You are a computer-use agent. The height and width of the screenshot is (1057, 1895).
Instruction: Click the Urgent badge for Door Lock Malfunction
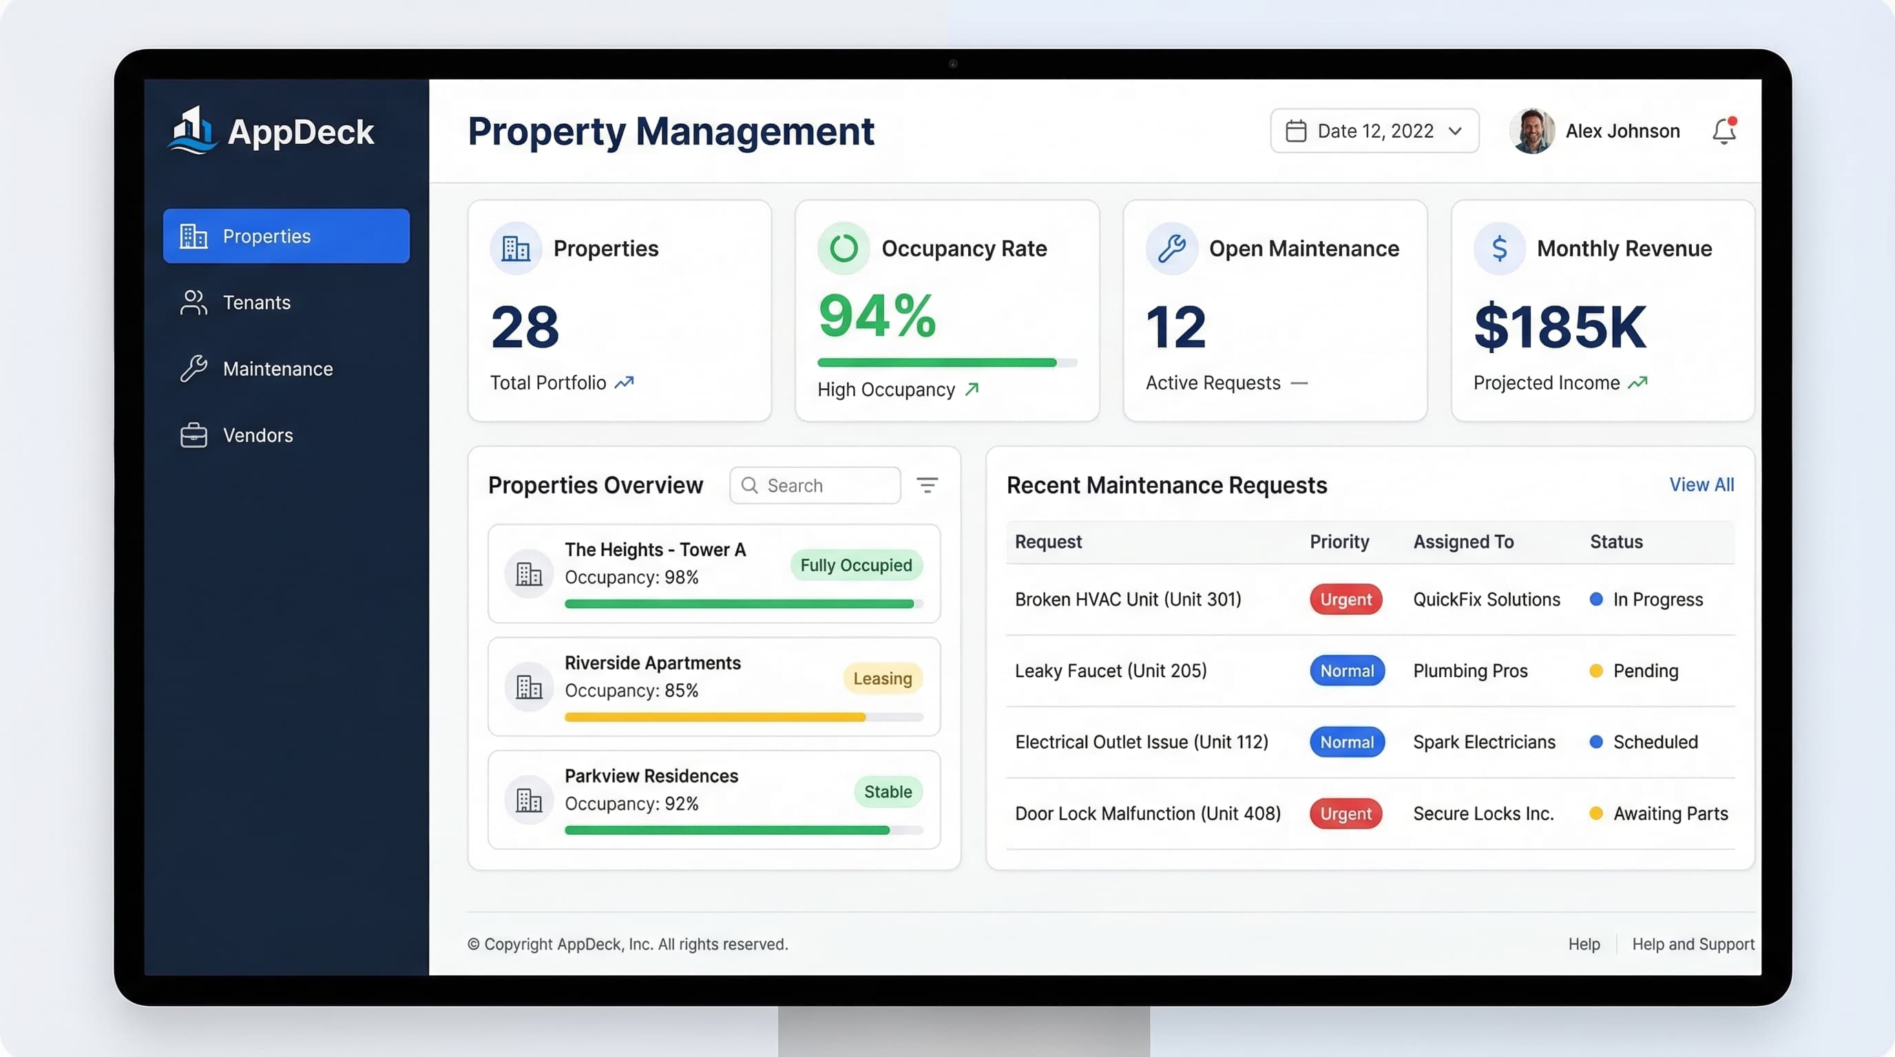coord(1346,813)
